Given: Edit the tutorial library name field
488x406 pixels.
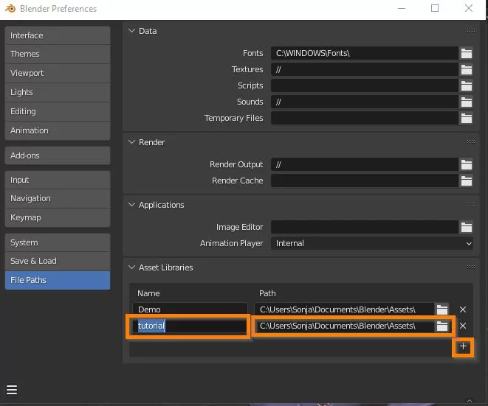Looking at the screenshot, I should coord(190,326).
